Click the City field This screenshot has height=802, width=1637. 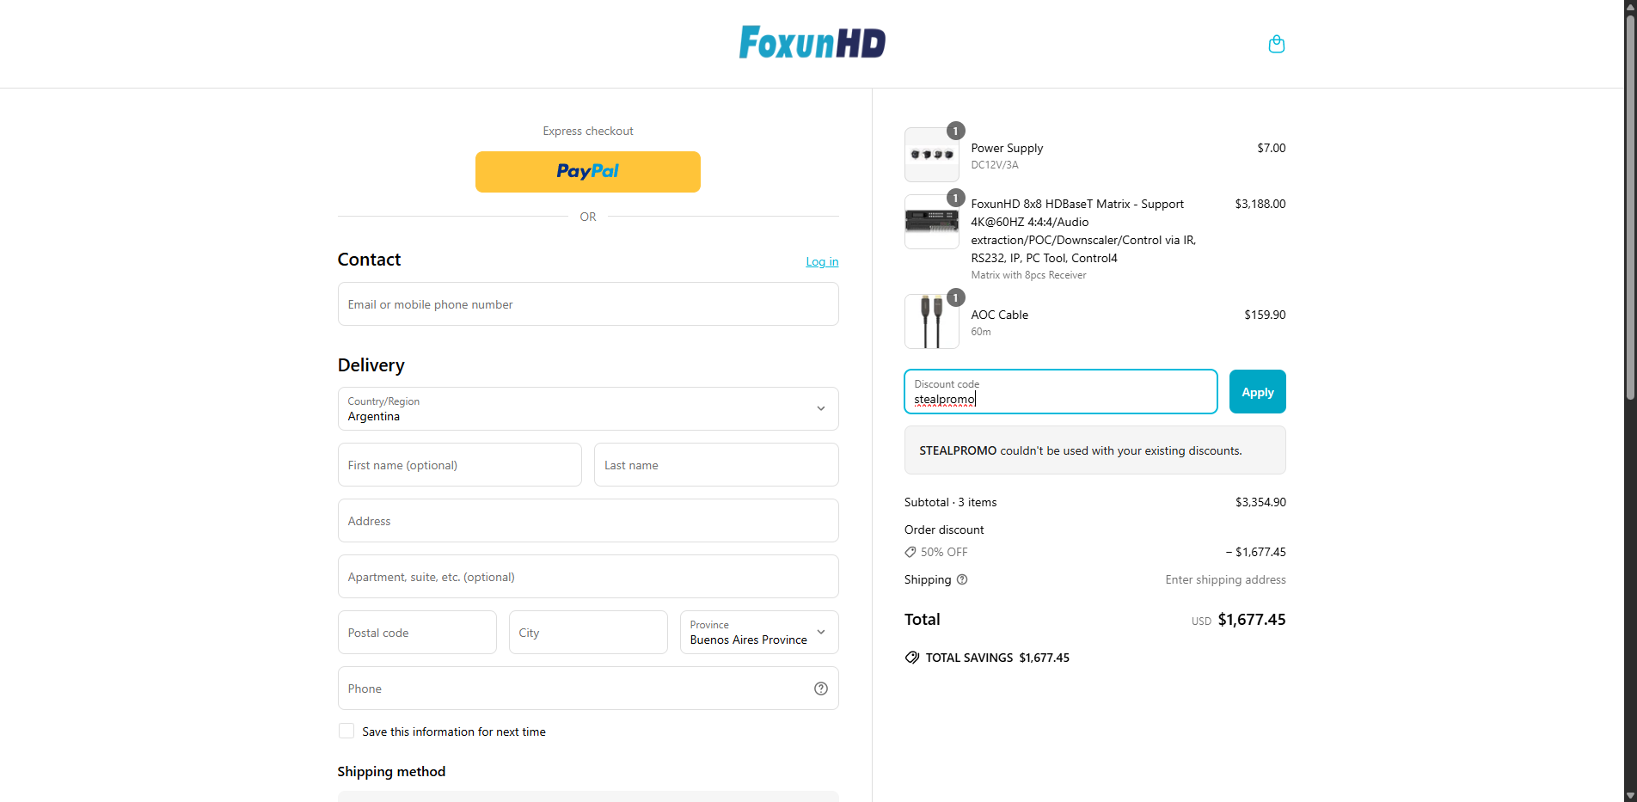(x=588, y=633)
